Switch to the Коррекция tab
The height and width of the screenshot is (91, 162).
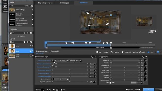point(64,3)
